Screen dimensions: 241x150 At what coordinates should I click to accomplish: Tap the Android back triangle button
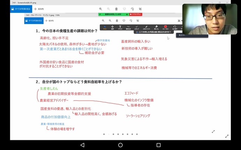82,145
